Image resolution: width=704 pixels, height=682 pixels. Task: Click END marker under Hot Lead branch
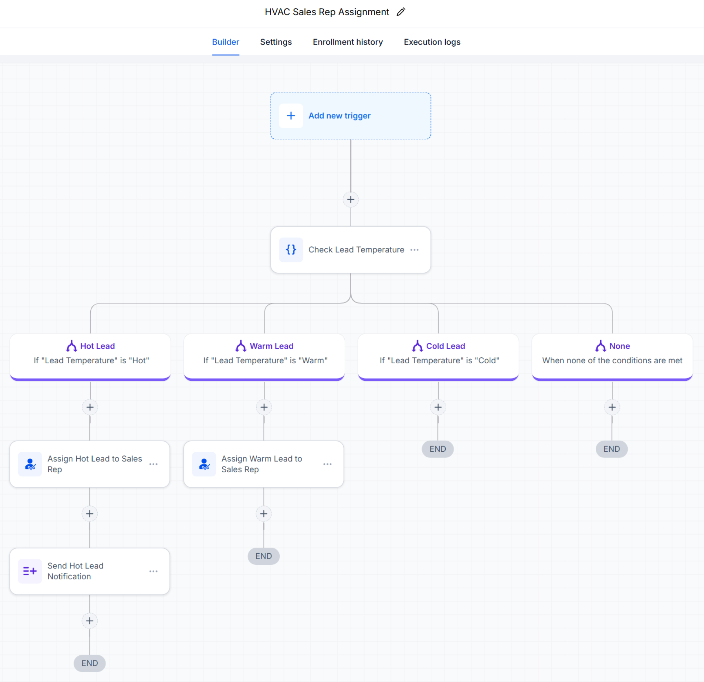click(90, 663)
